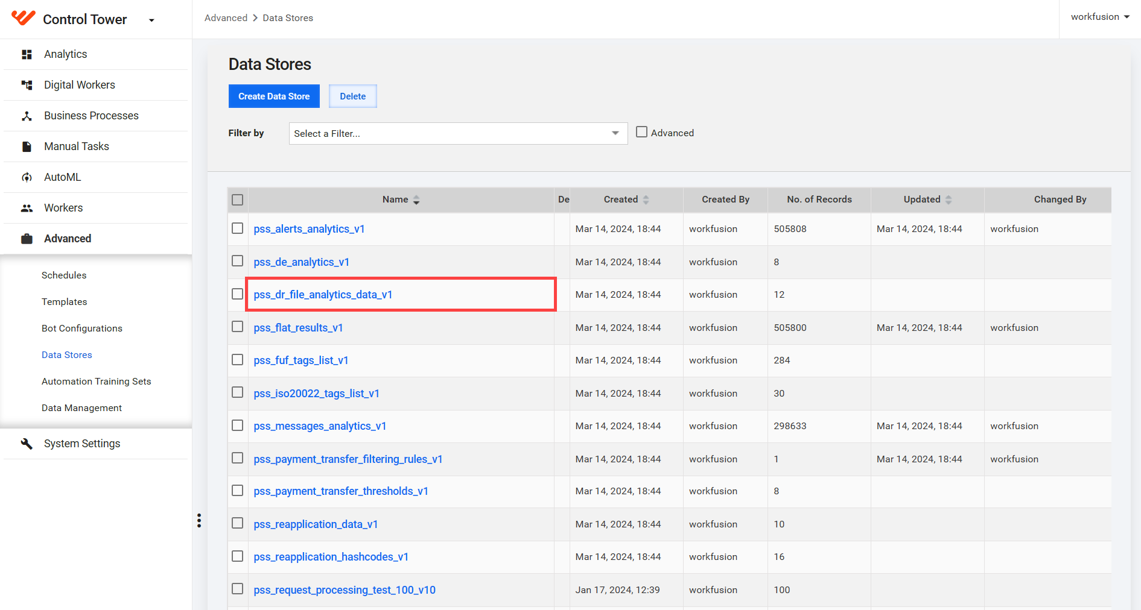Click the Advanced breadcrumb link
Viewport: 1141px width, 610px height.
(x=226, y=18)
